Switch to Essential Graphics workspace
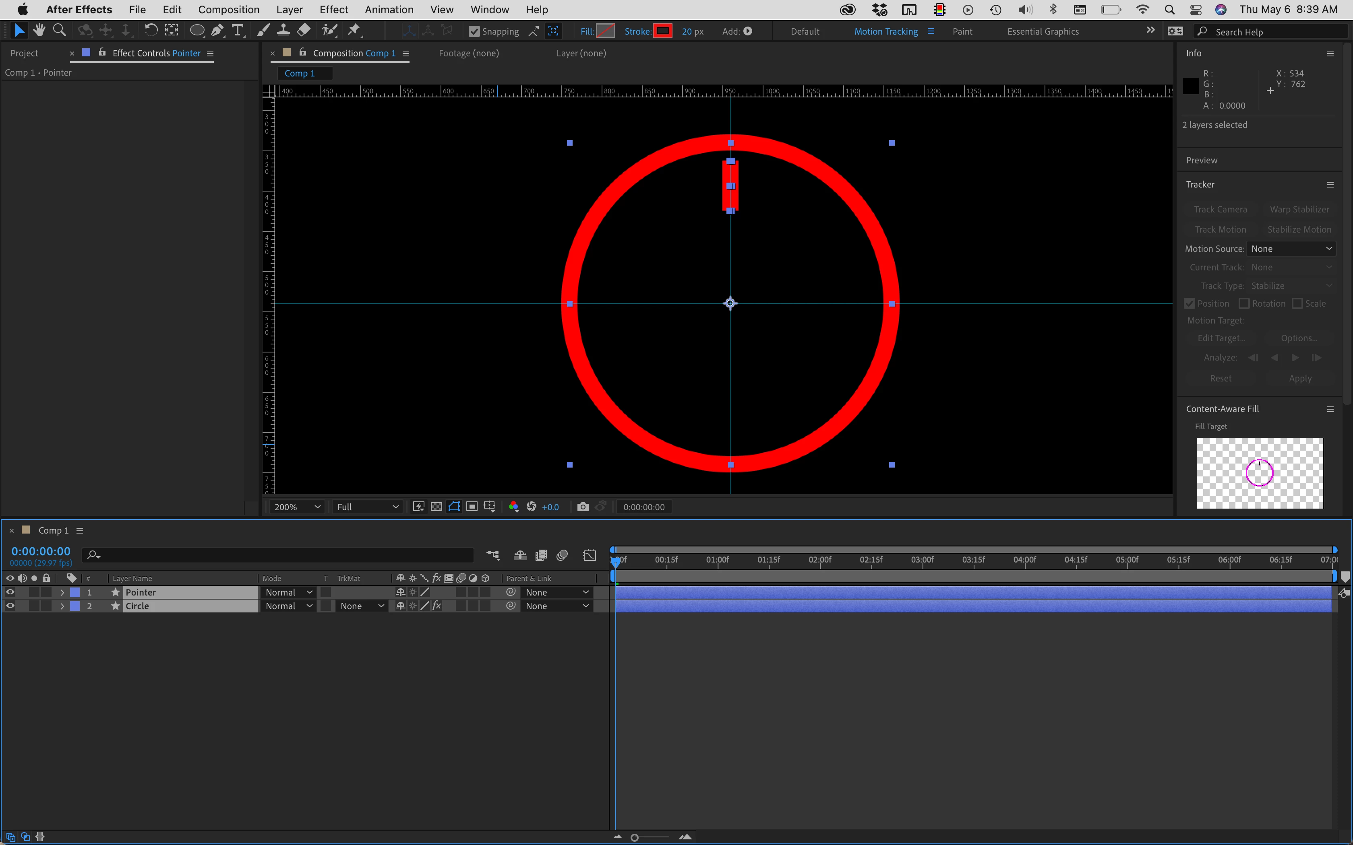This screenshot has height=845, width=1353. [x=1043, y=32]
